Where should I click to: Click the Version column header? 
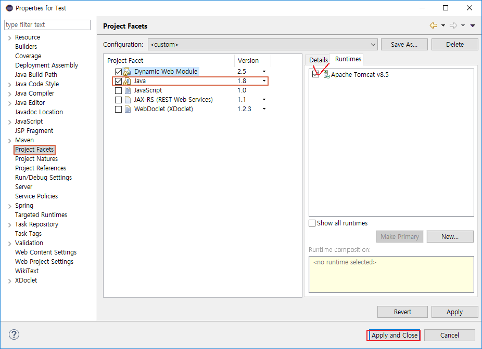252,61
